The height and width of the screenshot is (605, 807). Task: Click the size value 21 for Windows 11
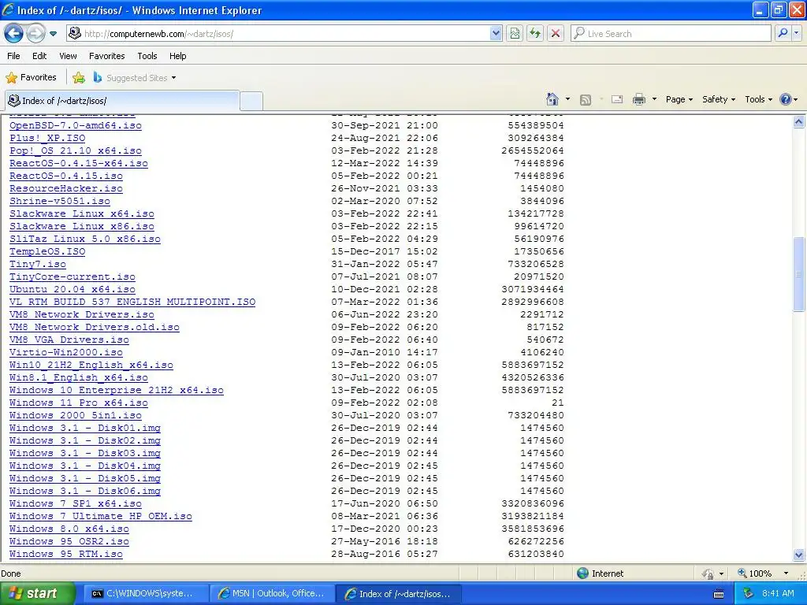pyautogui.click(x=557, y=403)
